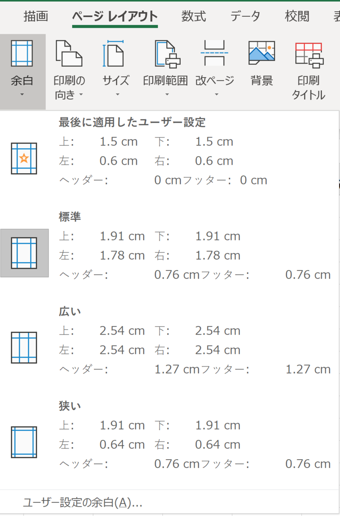Click the 印刷タイトル print titles icon
This screenshot has width=340, height=516.
point(309,55)
